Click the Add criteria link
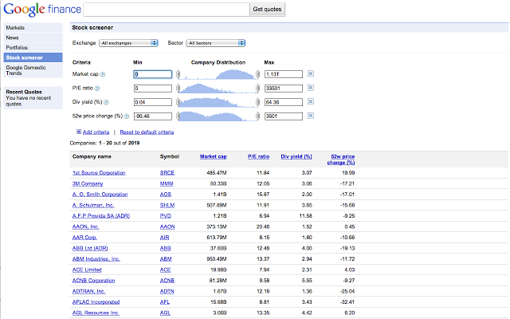 point(94,132)
